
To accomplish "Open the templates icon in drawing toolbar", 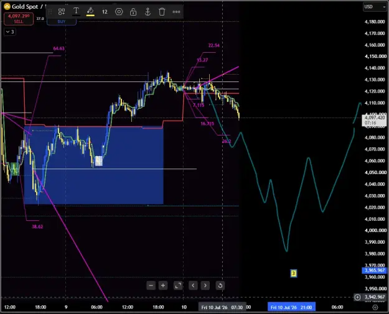I will [x=62, y=12].
